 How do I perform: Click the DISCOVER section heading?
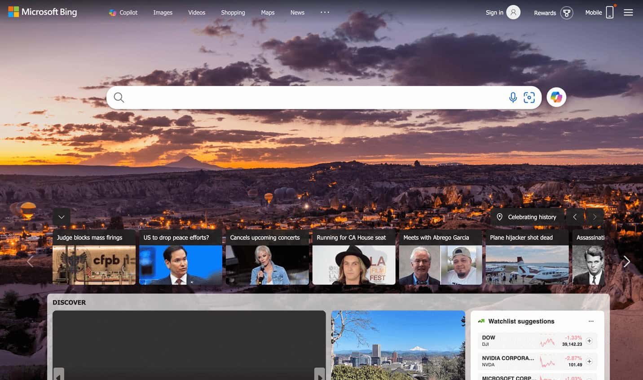point(69,302)
